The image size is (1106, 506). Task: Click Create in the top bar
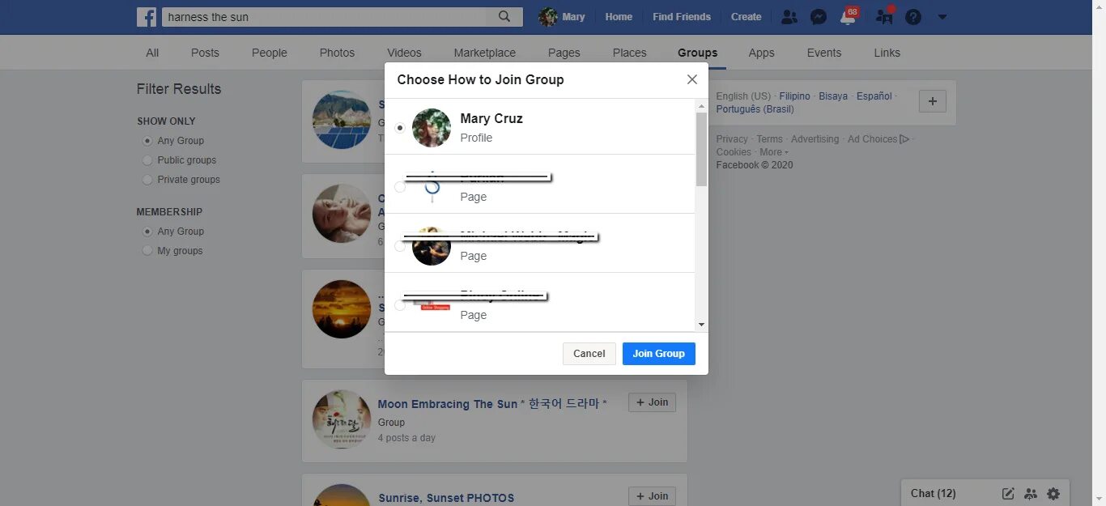746,17
